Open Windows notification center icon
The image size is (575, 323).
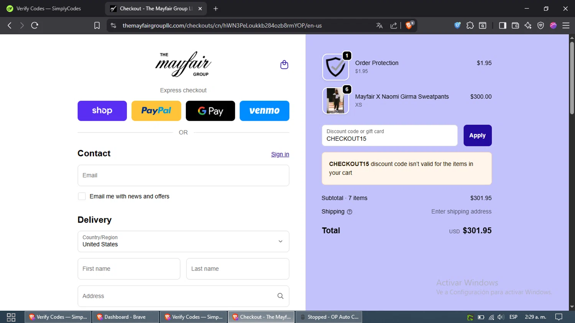tap(559, 317)
